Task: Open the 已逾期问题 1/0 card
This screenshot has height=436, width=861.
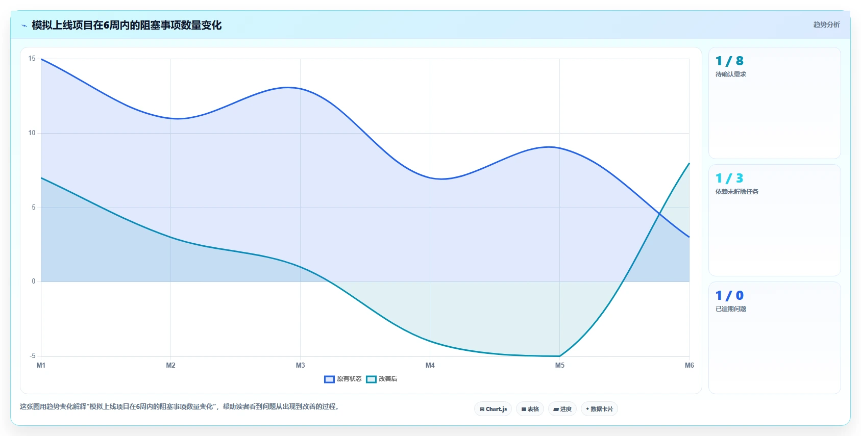Action: click(774, 338)
